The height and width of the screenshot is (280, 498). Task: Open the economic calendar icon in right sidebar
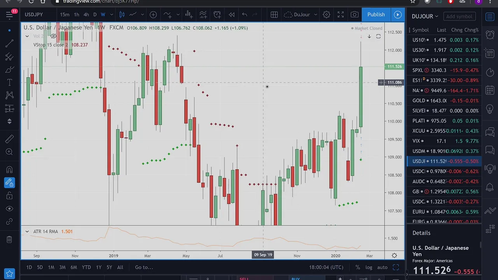pyautogui.click(x=490, y=90)
